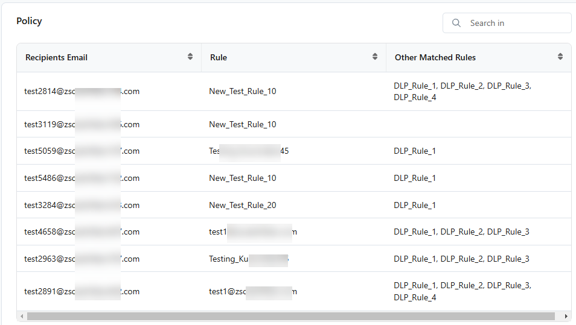The image size is (576, 325).
Task: Select the Rule column header label
Action: [x=219, y=57]
